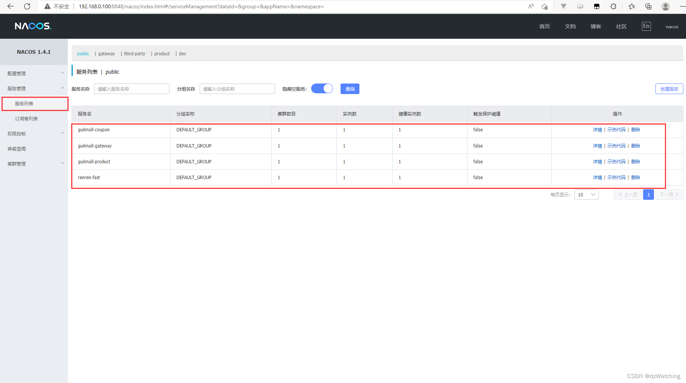Click the 下一页 next page button
The image size is (686, 383).
tap(669, 195)
